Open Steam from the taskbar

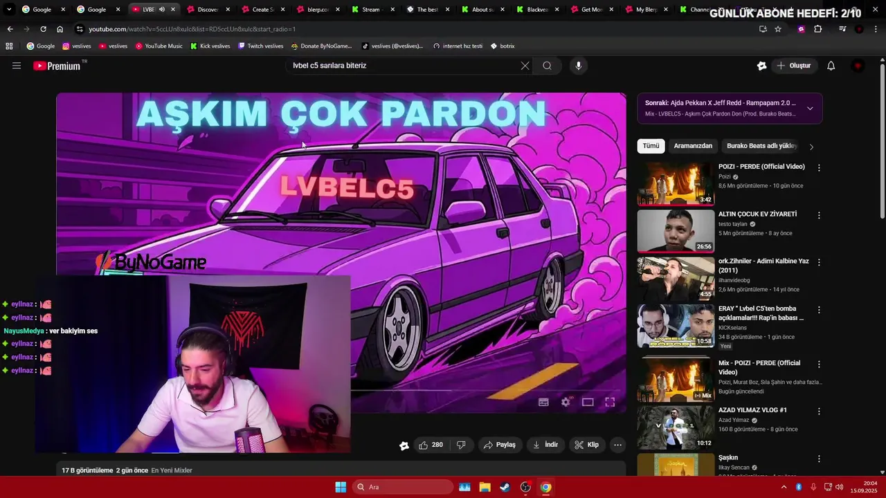[505, 487]
